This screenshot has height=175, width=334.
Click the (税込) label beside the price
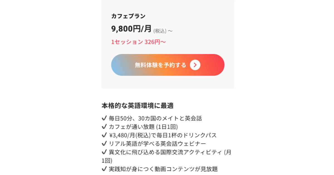[x=160, y=31]
